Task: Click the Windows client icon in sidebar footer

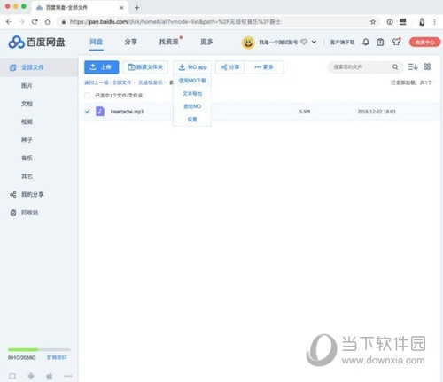Action: pyautogui.click(x=12, y=376)
